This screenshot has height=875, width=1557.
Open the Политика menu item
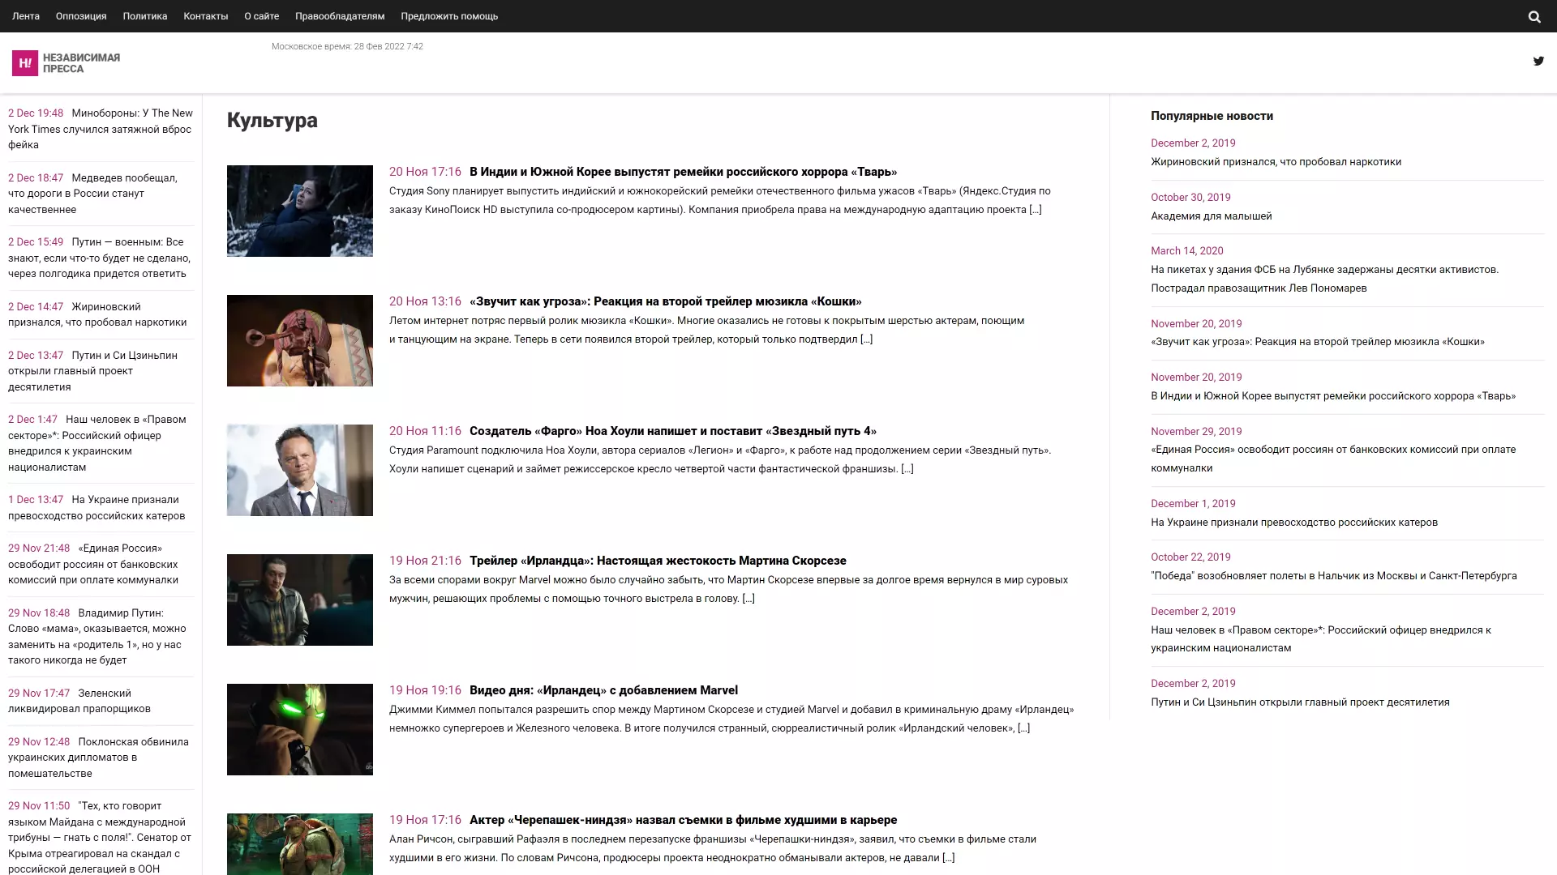pos(145,16)
